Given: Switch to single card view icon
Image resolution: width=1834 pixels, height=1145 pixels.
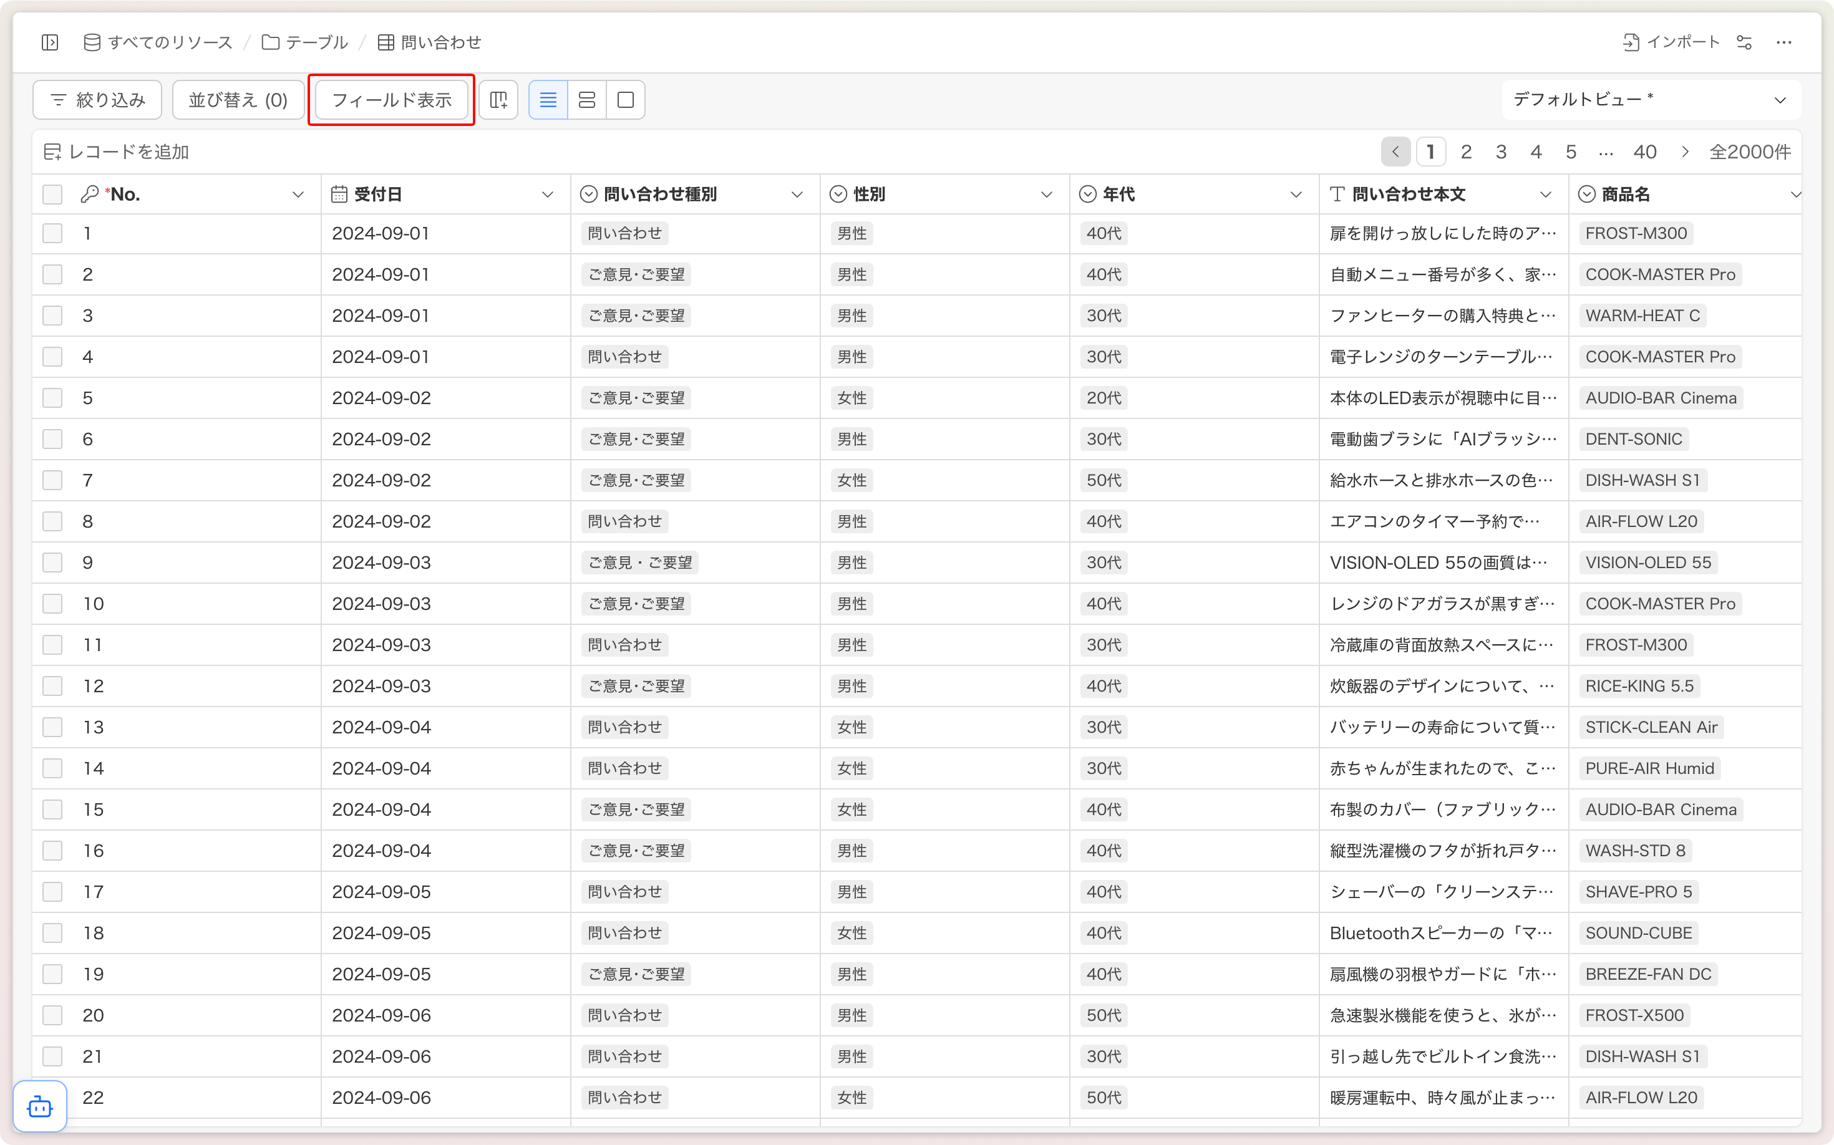Looking at the screenshot, I should 626,100.
